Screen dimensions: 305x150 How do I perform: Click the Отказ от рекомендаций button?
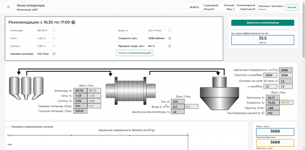point(135,53)
